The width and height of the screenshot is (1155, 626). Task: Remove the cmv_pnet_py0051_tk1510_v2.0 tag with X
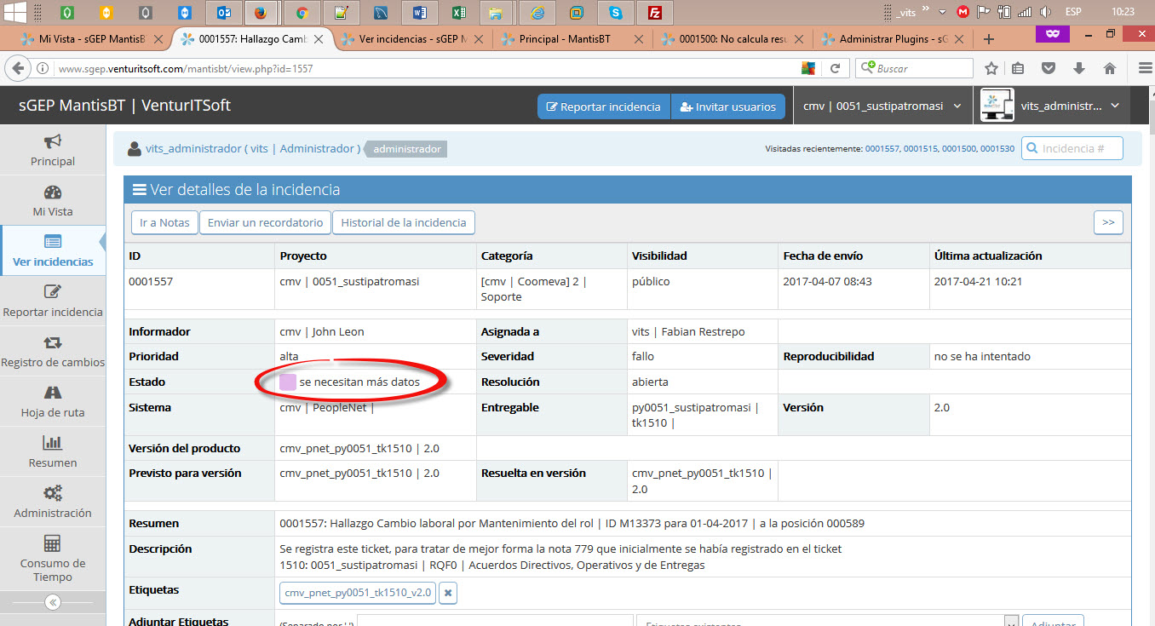(x=448, y=593)
